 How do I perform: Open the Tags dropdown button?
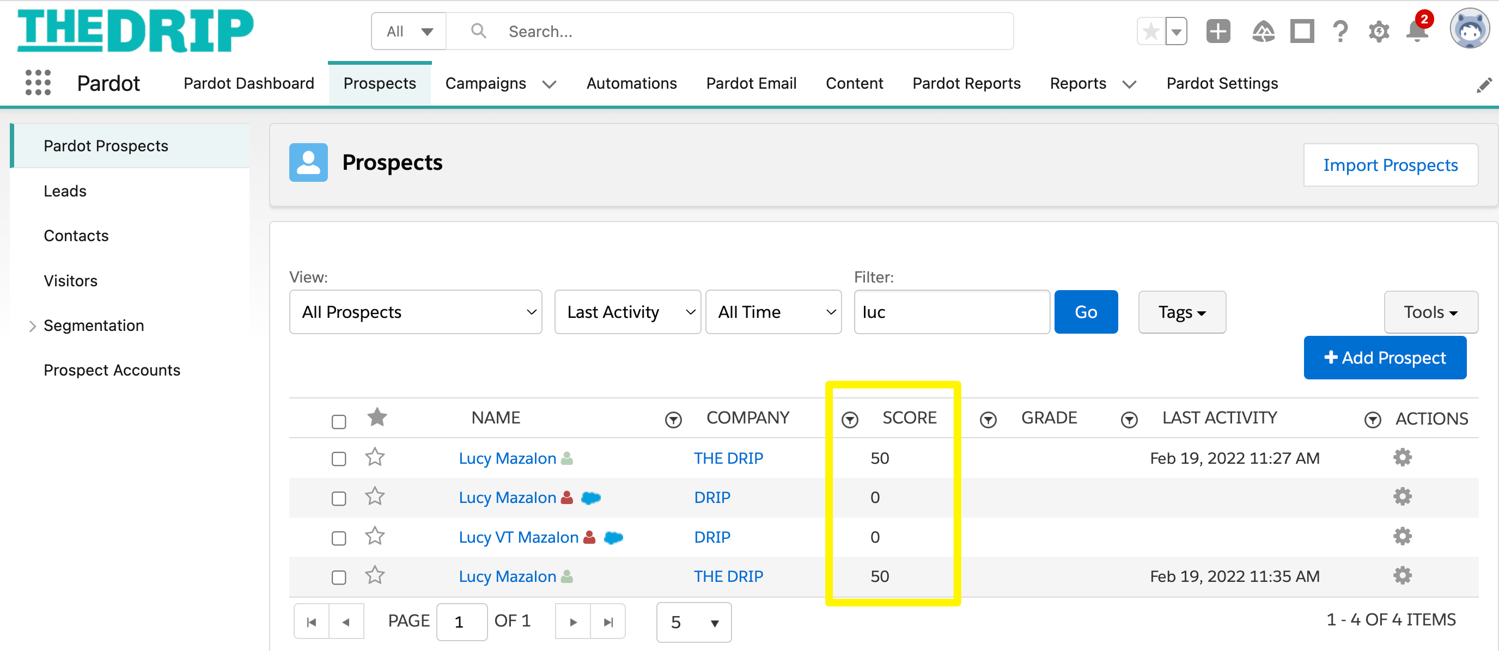(1182, 312)
